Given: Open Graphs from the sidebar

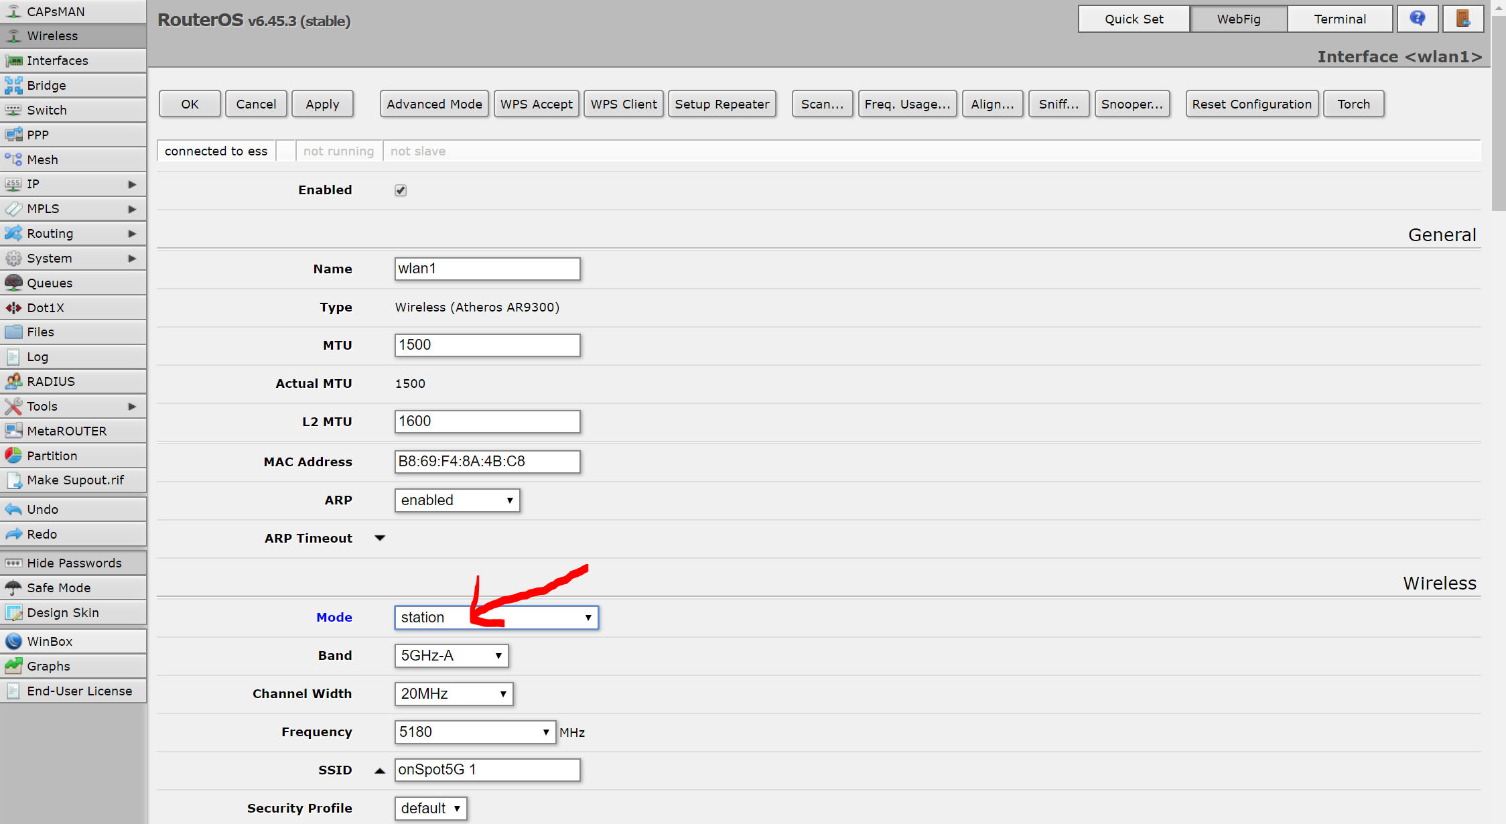Looking at the screenshot, I should [x=48, y=666].
